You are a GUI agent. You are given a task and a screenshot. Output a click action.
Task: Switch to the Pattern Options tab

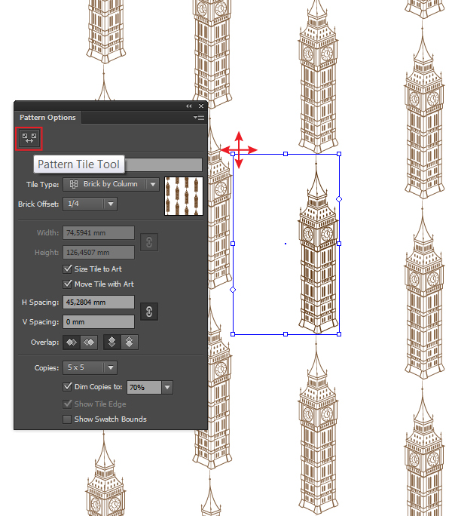[x=47, y=118]
